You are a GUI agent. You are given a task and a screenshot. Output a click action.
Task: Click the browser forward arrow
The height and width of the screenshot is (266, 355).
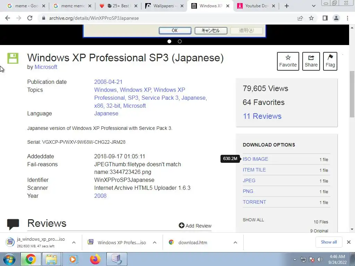click(x=19, y=18)
